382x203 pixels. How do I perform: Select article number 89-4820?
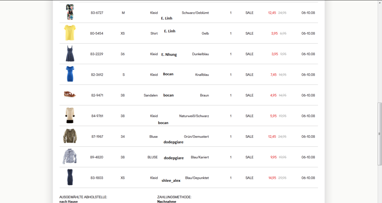click(x=97, y=157)
